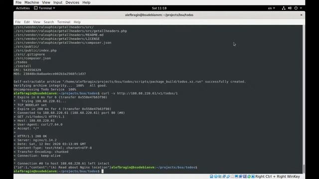Click the GNOME Activities button
This screenshot has width=319, height=179.
click(x=23, y=8)
